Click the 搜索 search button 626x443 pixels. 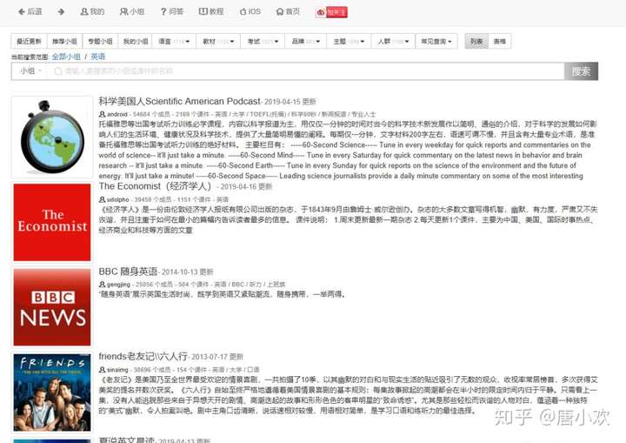click(x=581, y=71)
